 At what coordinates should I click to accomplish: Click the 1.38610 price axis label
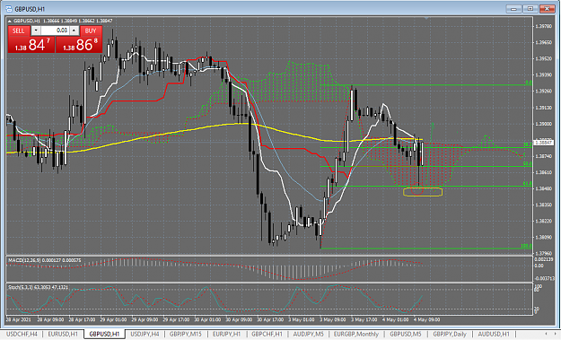543,172
